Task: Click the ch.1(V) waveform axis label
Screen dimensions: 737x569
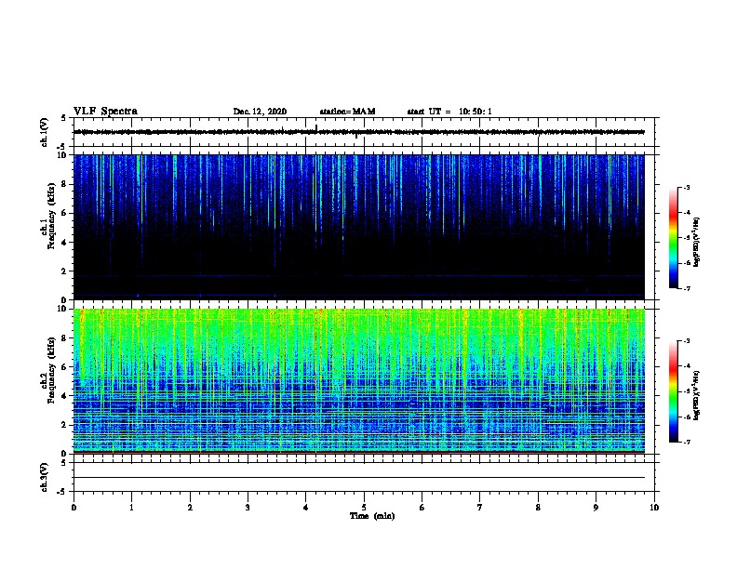Action: (x=45, y=132)
